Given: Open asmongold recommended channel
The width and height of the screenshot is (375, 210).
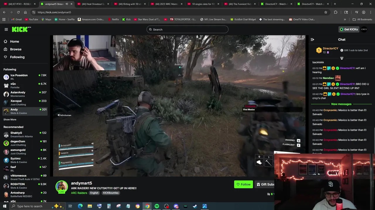Looking at the screenshot, I should click(25, 152).
